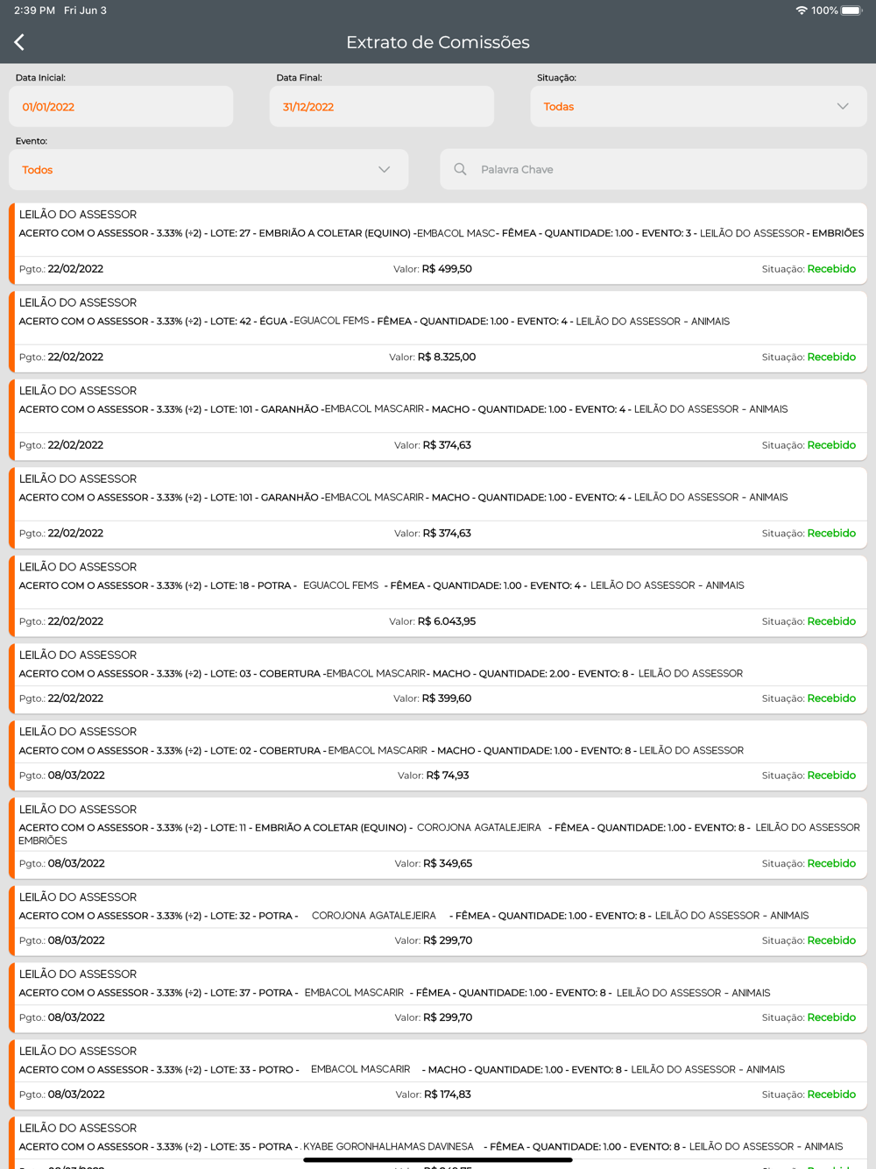
Task: Go back using the header arrow
Action: 19,42
